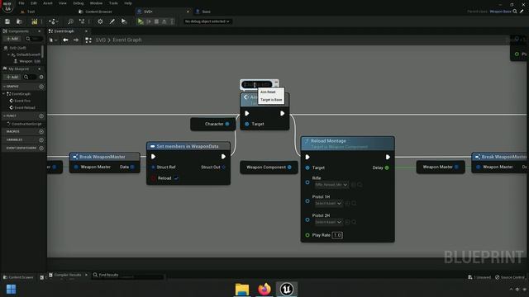The image size is (529, 297).
Task: Switch to the Content Browser tab
Action: click(98, 12)
